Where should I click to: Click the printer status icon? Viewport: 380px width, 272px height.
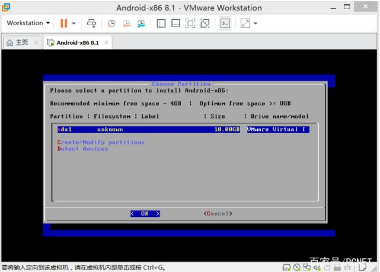point(337,267)
